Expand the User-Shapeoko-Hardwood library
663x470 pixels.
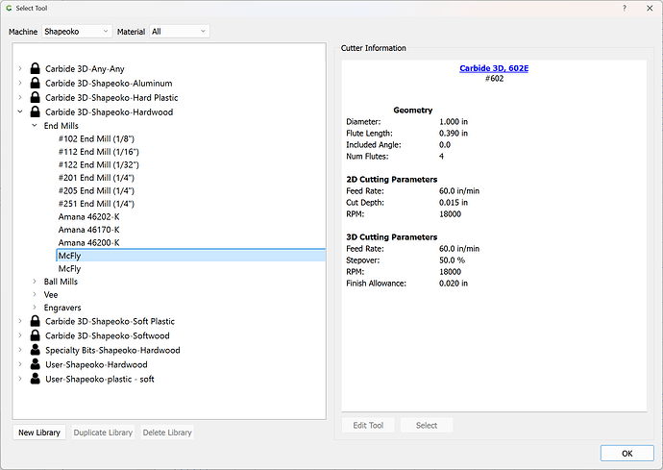(x=20, y=364)
